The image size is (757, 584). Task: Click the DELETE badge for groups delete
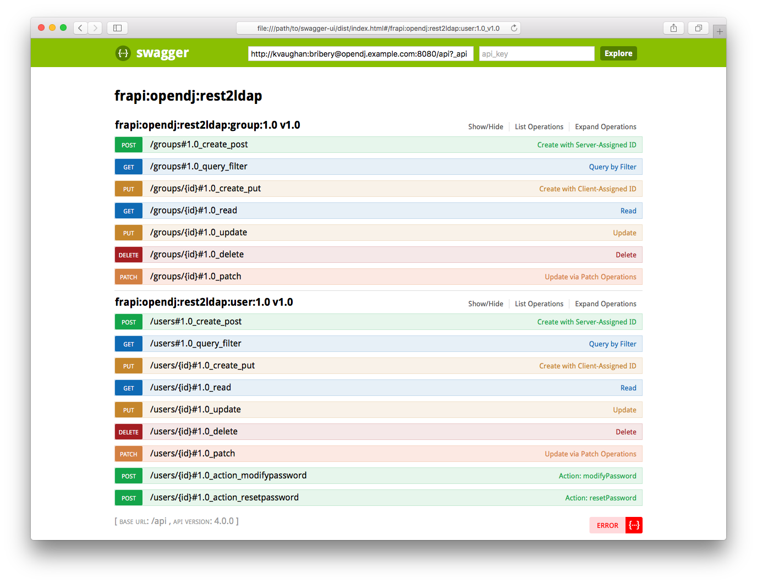129,255
